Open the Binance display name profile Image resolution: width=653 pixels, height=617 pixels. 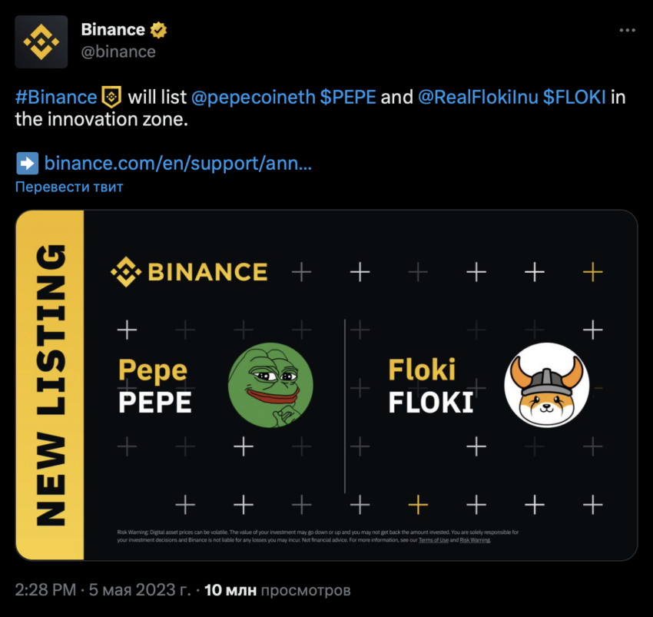pos(113,30)
